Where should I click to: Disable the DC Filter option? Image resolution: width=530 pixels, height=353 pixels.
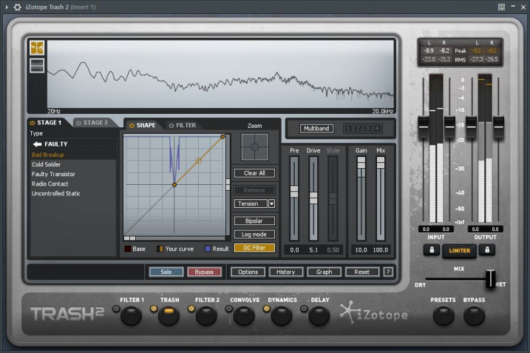(x=254, y=248)
